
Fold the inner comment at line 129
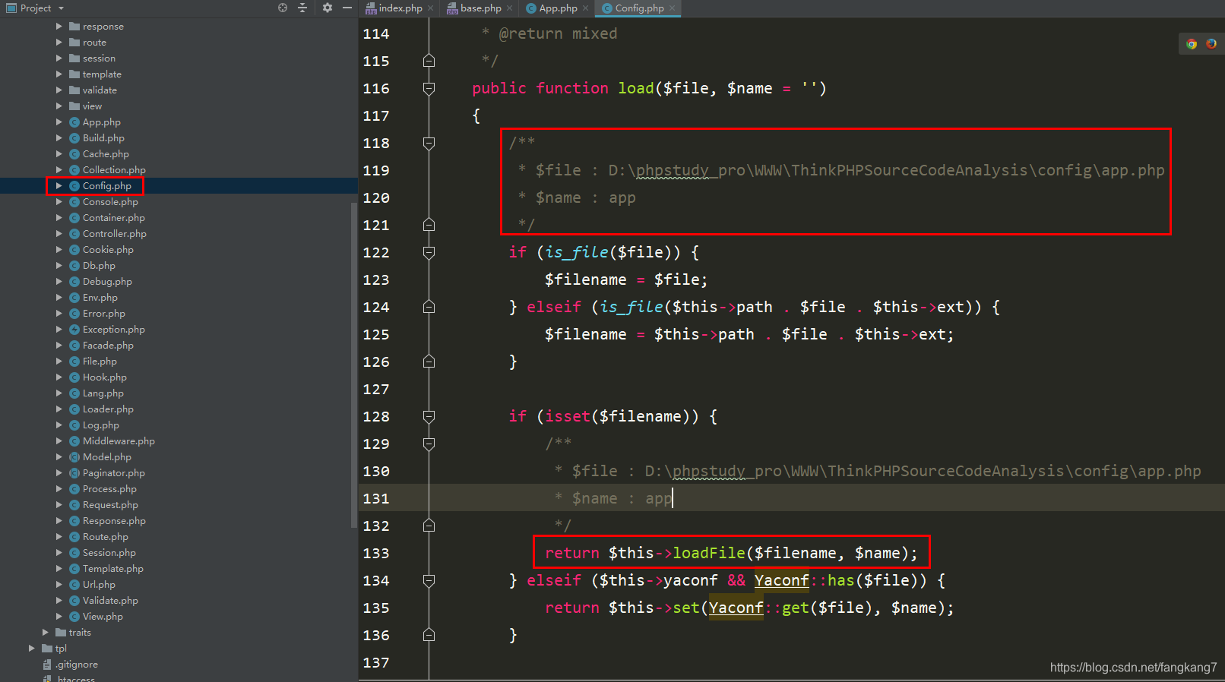coord(429,444)
